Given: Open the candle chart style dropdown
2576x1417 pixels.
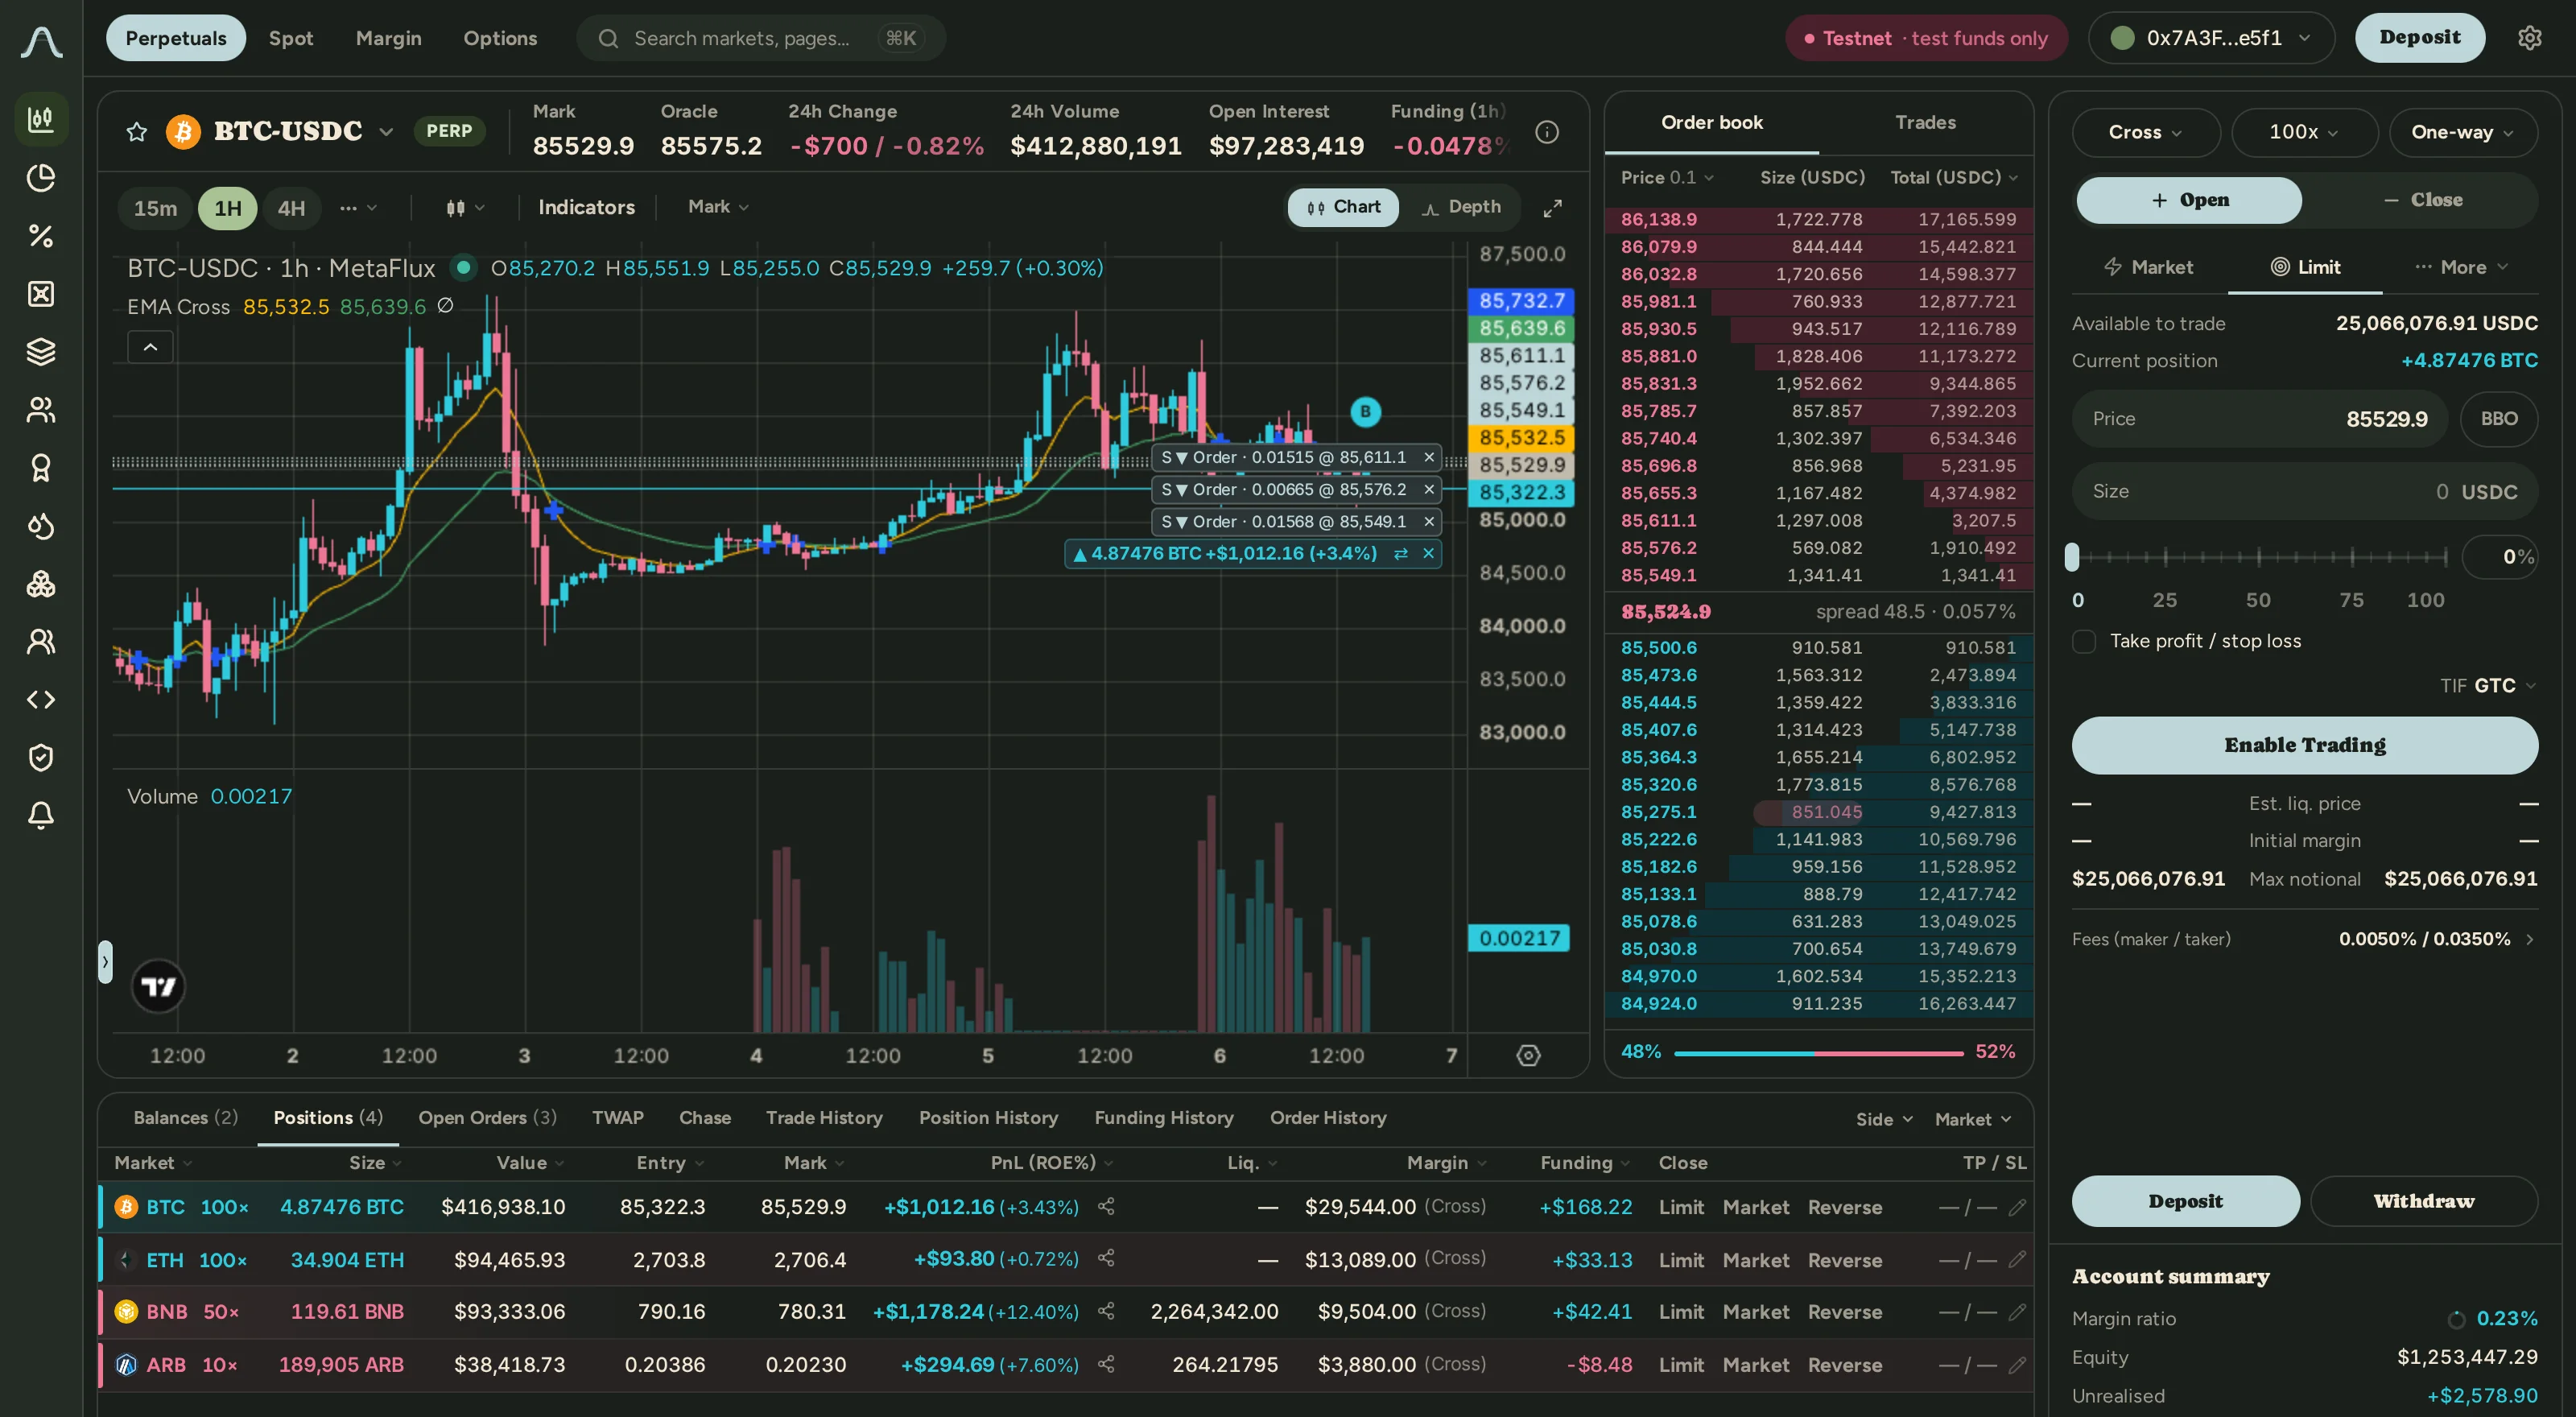Looking at the screenshot, I should (x=465, y=207).
